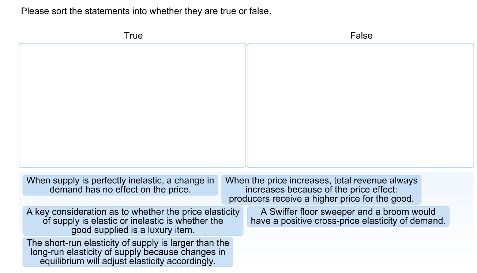477x273 pixels.
Task: Click inside the True drop zone
Action: pyautogui.click(x=132, y=105)
